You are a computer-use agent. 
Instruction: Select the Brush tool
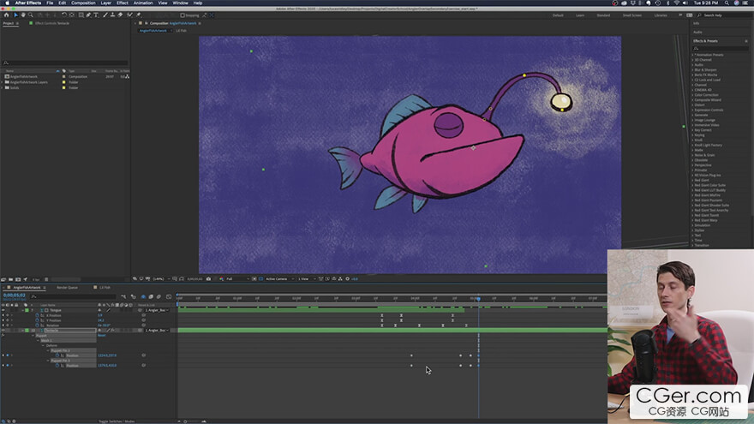[x=105, y=15]
